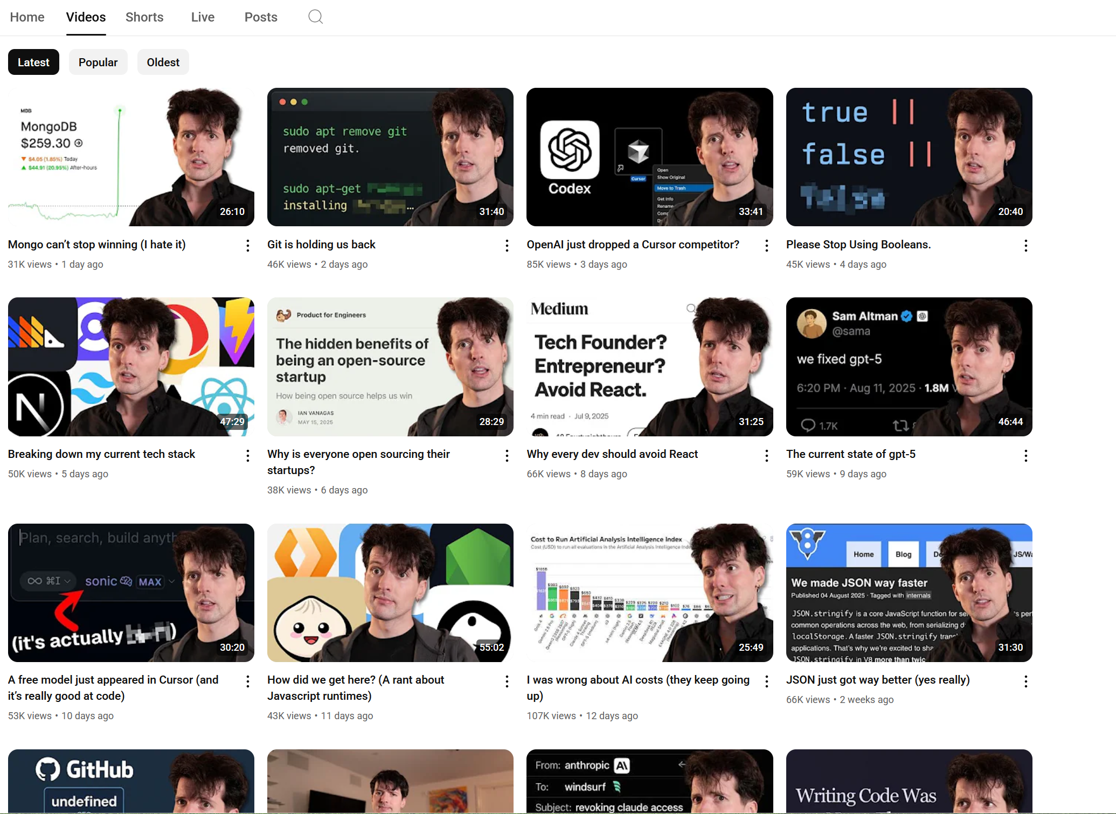Open the 'Writing Code Was' thumbnail
The height and width of the screenshot is (814, 1116).
pyautogui.click(x=909, y=781)
